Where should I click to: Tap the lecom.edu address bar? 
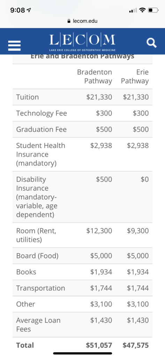tap(82, 21)
